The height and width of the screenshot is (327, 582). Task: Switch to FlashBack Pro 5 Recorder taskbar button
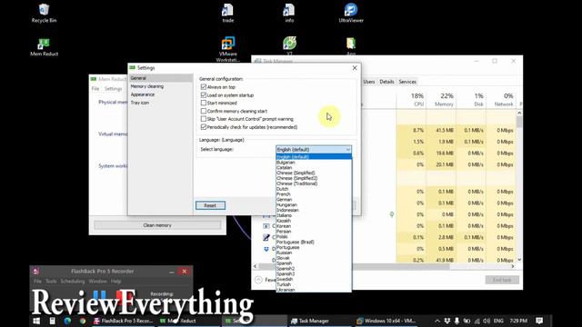(123, 321)
